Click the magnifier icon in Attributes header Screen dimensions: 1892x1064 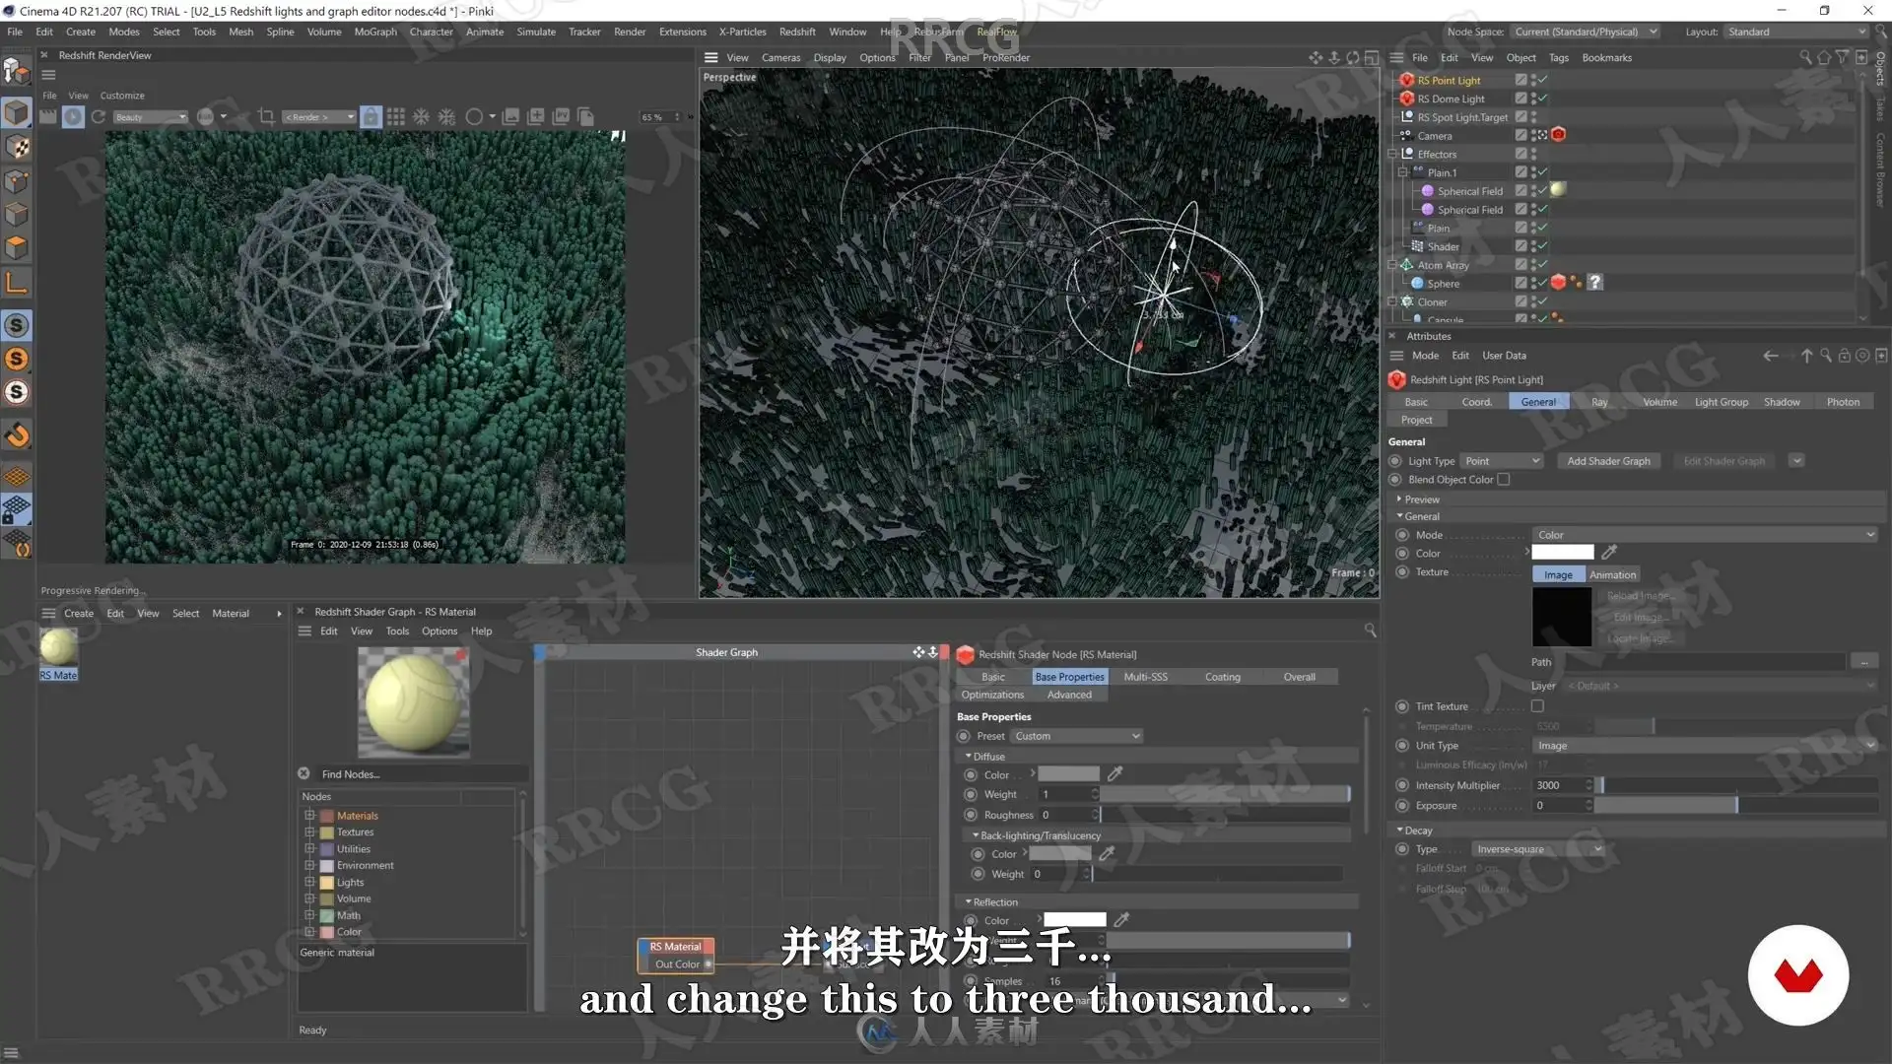pos(1826,356)
